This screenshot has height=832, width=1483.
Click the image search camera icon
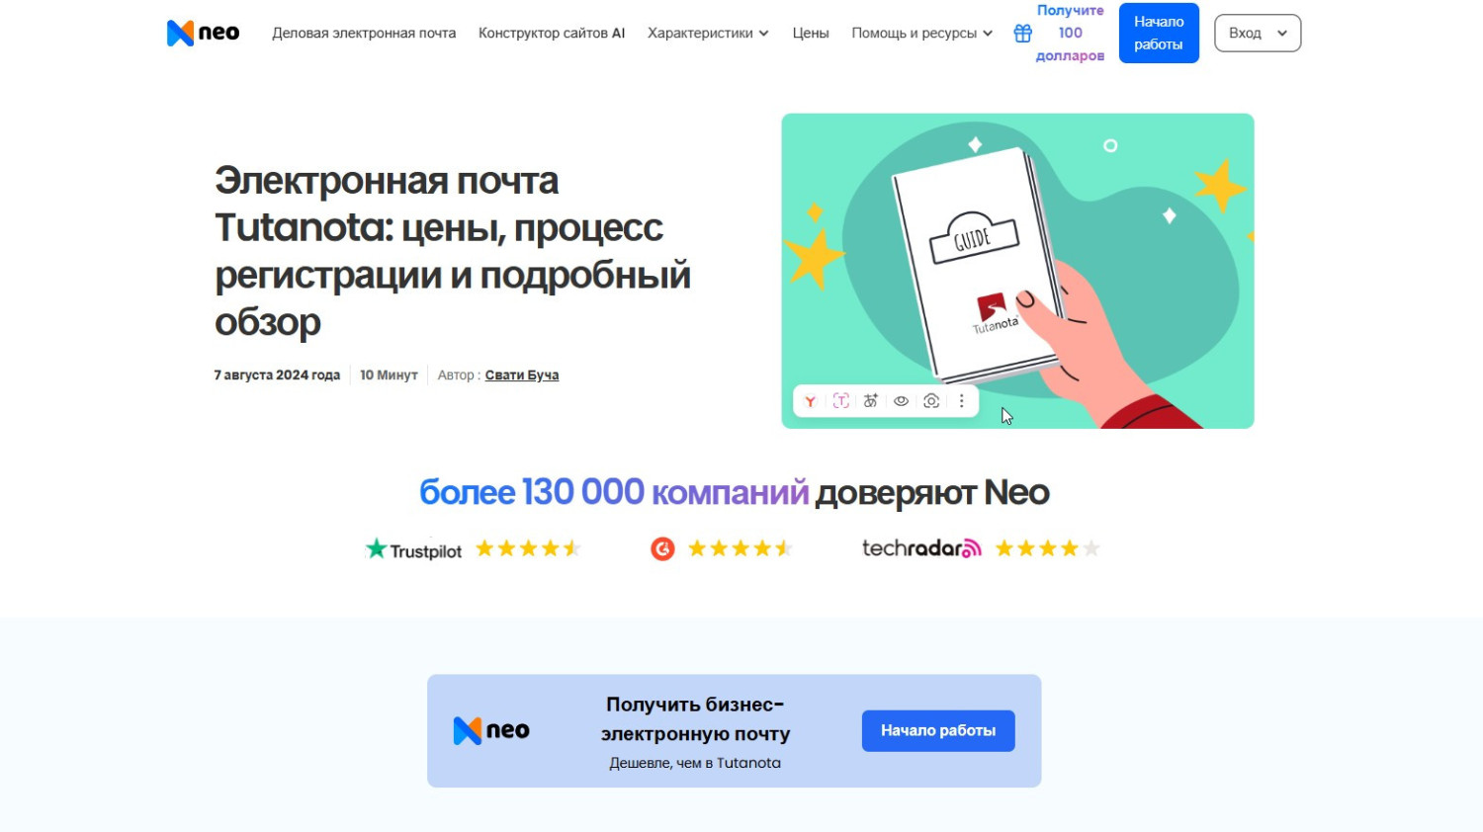tap(931, 401)
